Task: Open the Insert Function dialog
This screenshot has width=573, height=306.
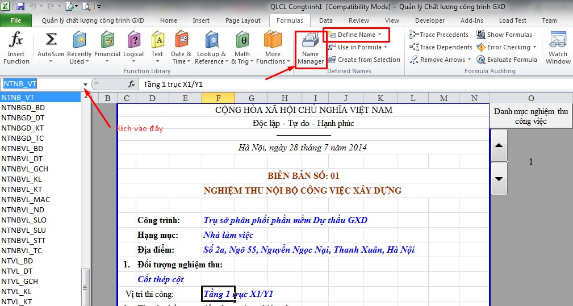Action: coord(16,48)
